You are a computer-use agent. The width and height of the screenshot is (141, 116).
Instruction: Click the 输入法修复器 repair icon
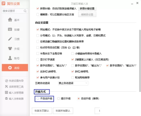tap(6, 98)
